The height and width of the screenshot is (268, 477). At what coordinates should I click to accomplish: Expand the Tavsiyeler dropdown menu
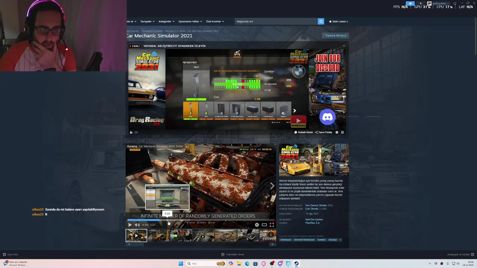(x=147, y=21)
